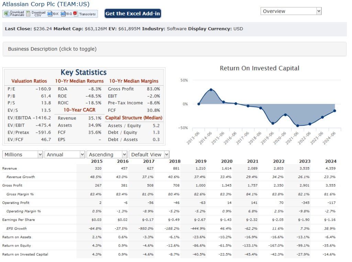This screenshot has width=352, height=262.
Task: Open the Millions units dropdown
Action: 22,154
